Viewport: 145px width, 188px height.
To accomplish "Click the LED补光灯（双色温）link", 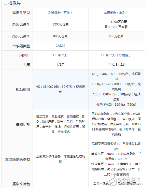I will pos(116,55).
